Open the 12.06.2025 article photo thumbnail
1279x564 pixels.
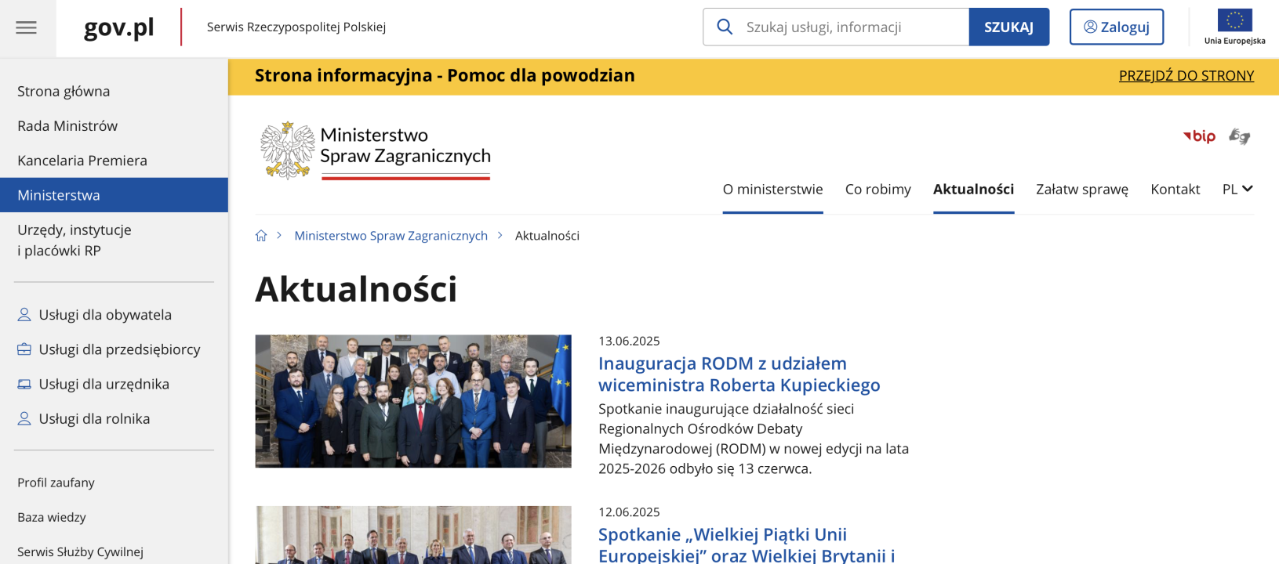tap(413, 535)
